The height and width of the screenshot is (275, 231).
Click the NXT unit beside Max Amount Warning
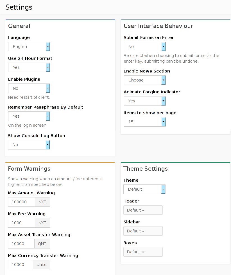42,202
